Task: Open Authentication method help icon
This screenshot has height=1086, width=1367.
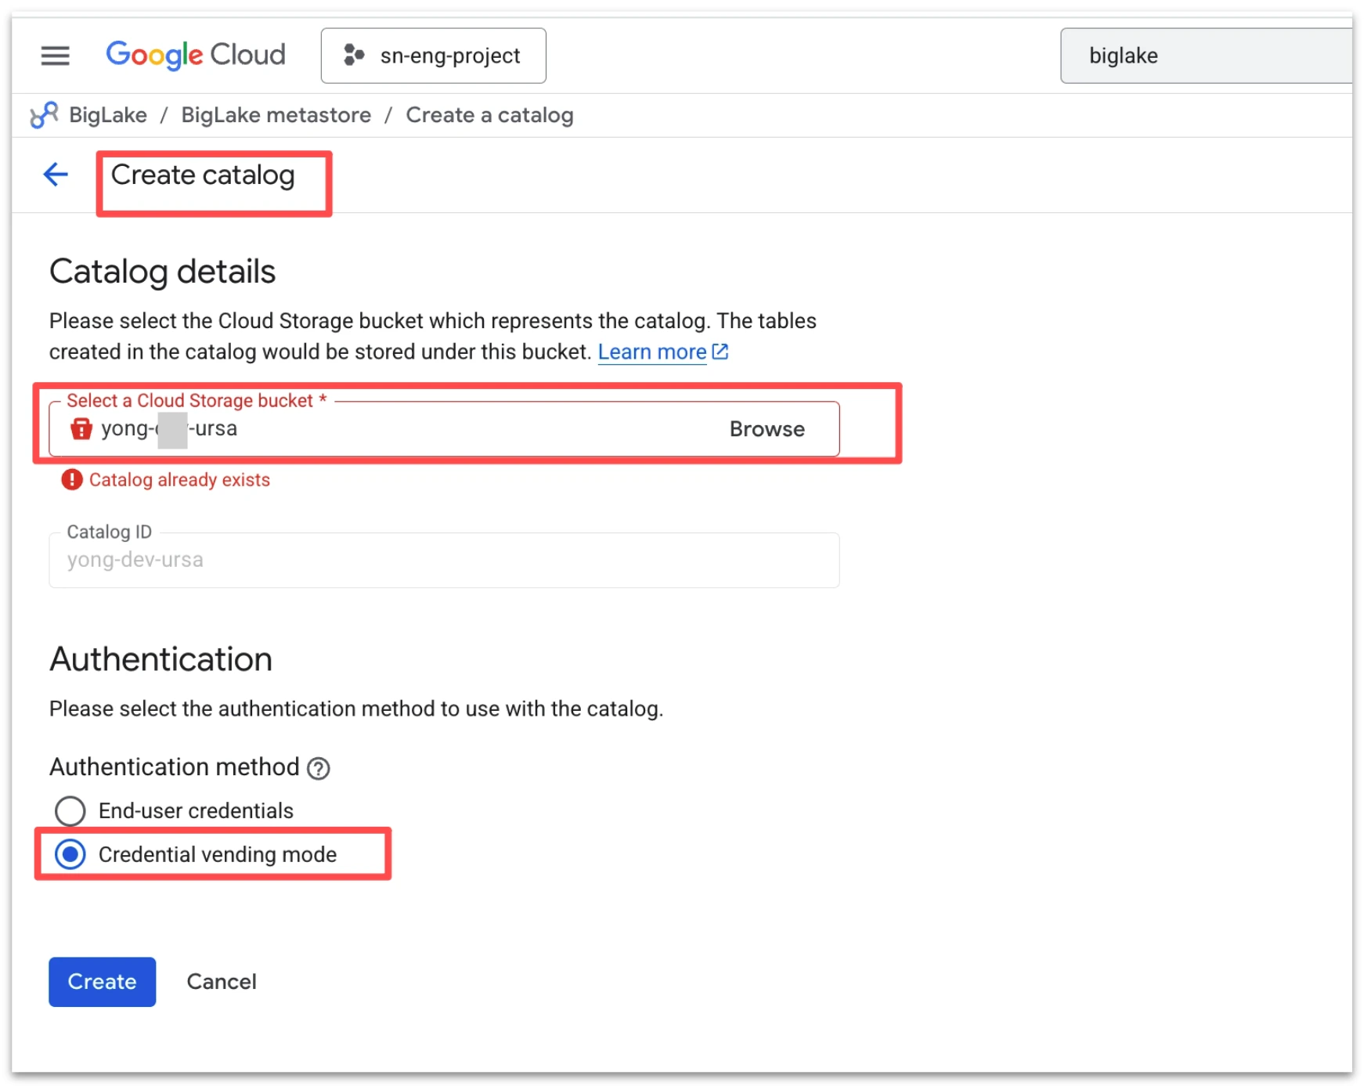Action: pos(319,768)
